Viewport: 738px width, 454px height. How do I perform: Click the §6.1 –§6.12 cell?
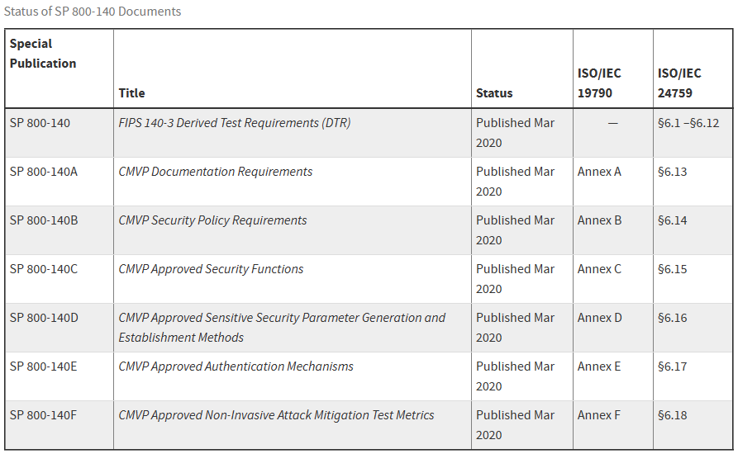coord(688,123)
